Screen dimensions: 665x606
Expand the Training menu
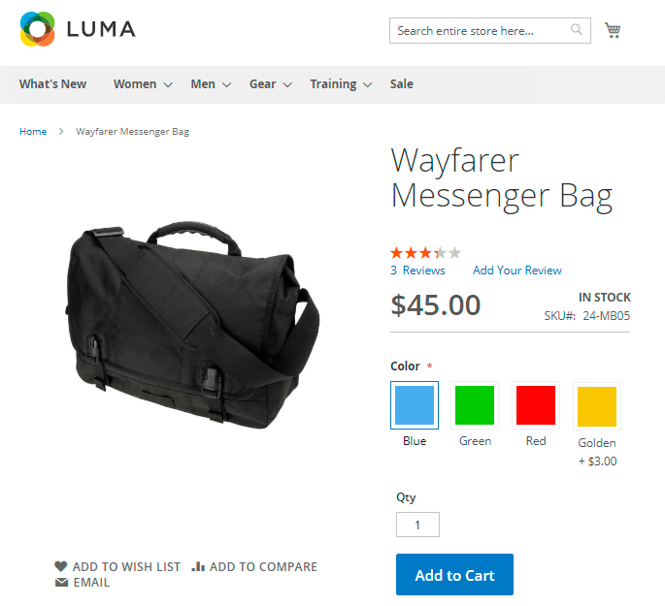pyautogui.click(x=341, y=84)
